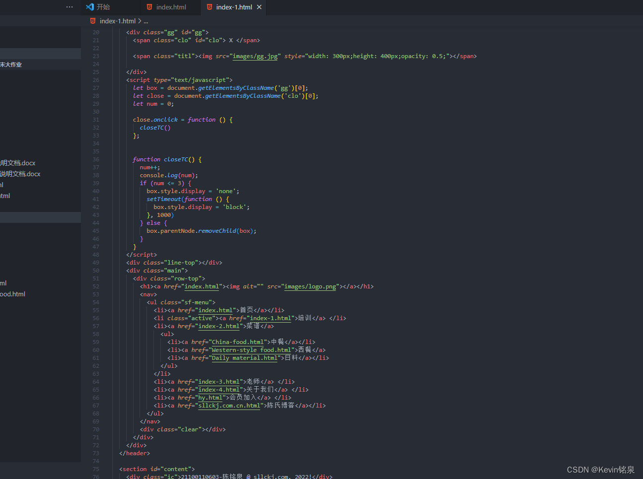Image resolution: width=643 pixels, height=479 pixels.
Task: Click the HTML5 icon in the breadcrumb bar
Action: pyautogui.click(x=93, y=21)
